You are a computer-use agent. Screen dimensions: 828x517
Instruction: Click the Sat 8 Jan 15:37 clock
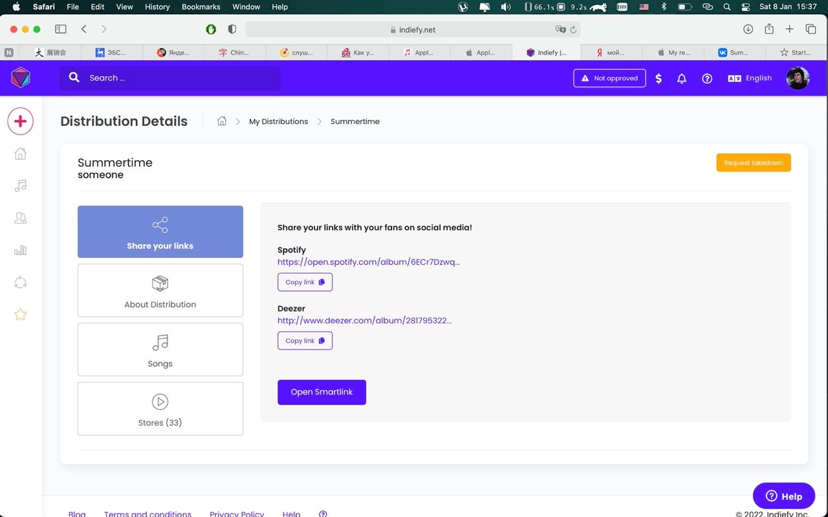788,7
